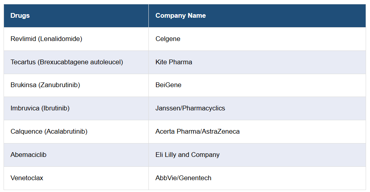Select the Abemaciclib drug cell
The image size is (370, 192).
click(28, 155)
